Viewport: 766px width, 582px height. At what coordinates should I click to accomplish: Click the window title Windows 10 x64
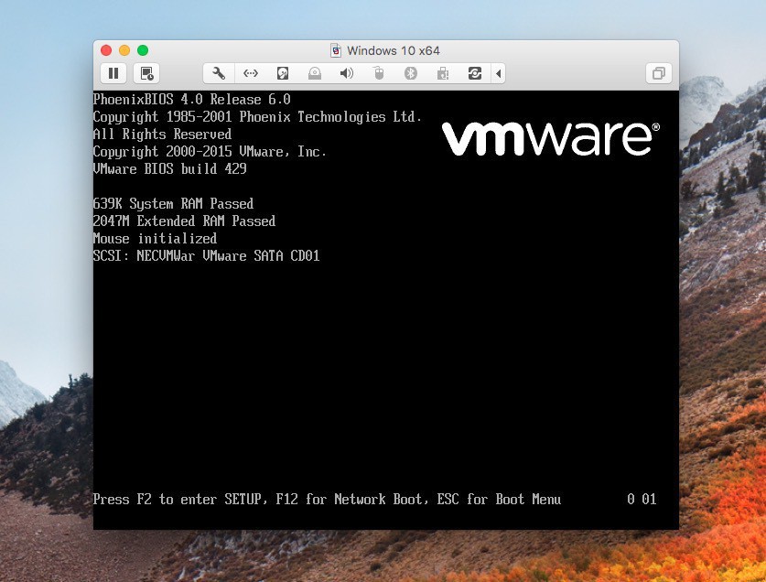(394, 50)
